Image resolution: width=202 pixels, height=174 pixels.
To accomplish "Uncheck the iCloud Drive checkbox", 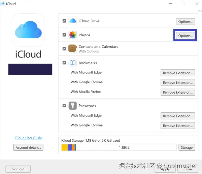I will pyautogui.click(x=64, y=21).
